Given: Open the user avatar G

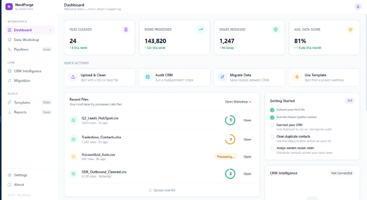Looking at the screenshot, I should coord(357,7).
